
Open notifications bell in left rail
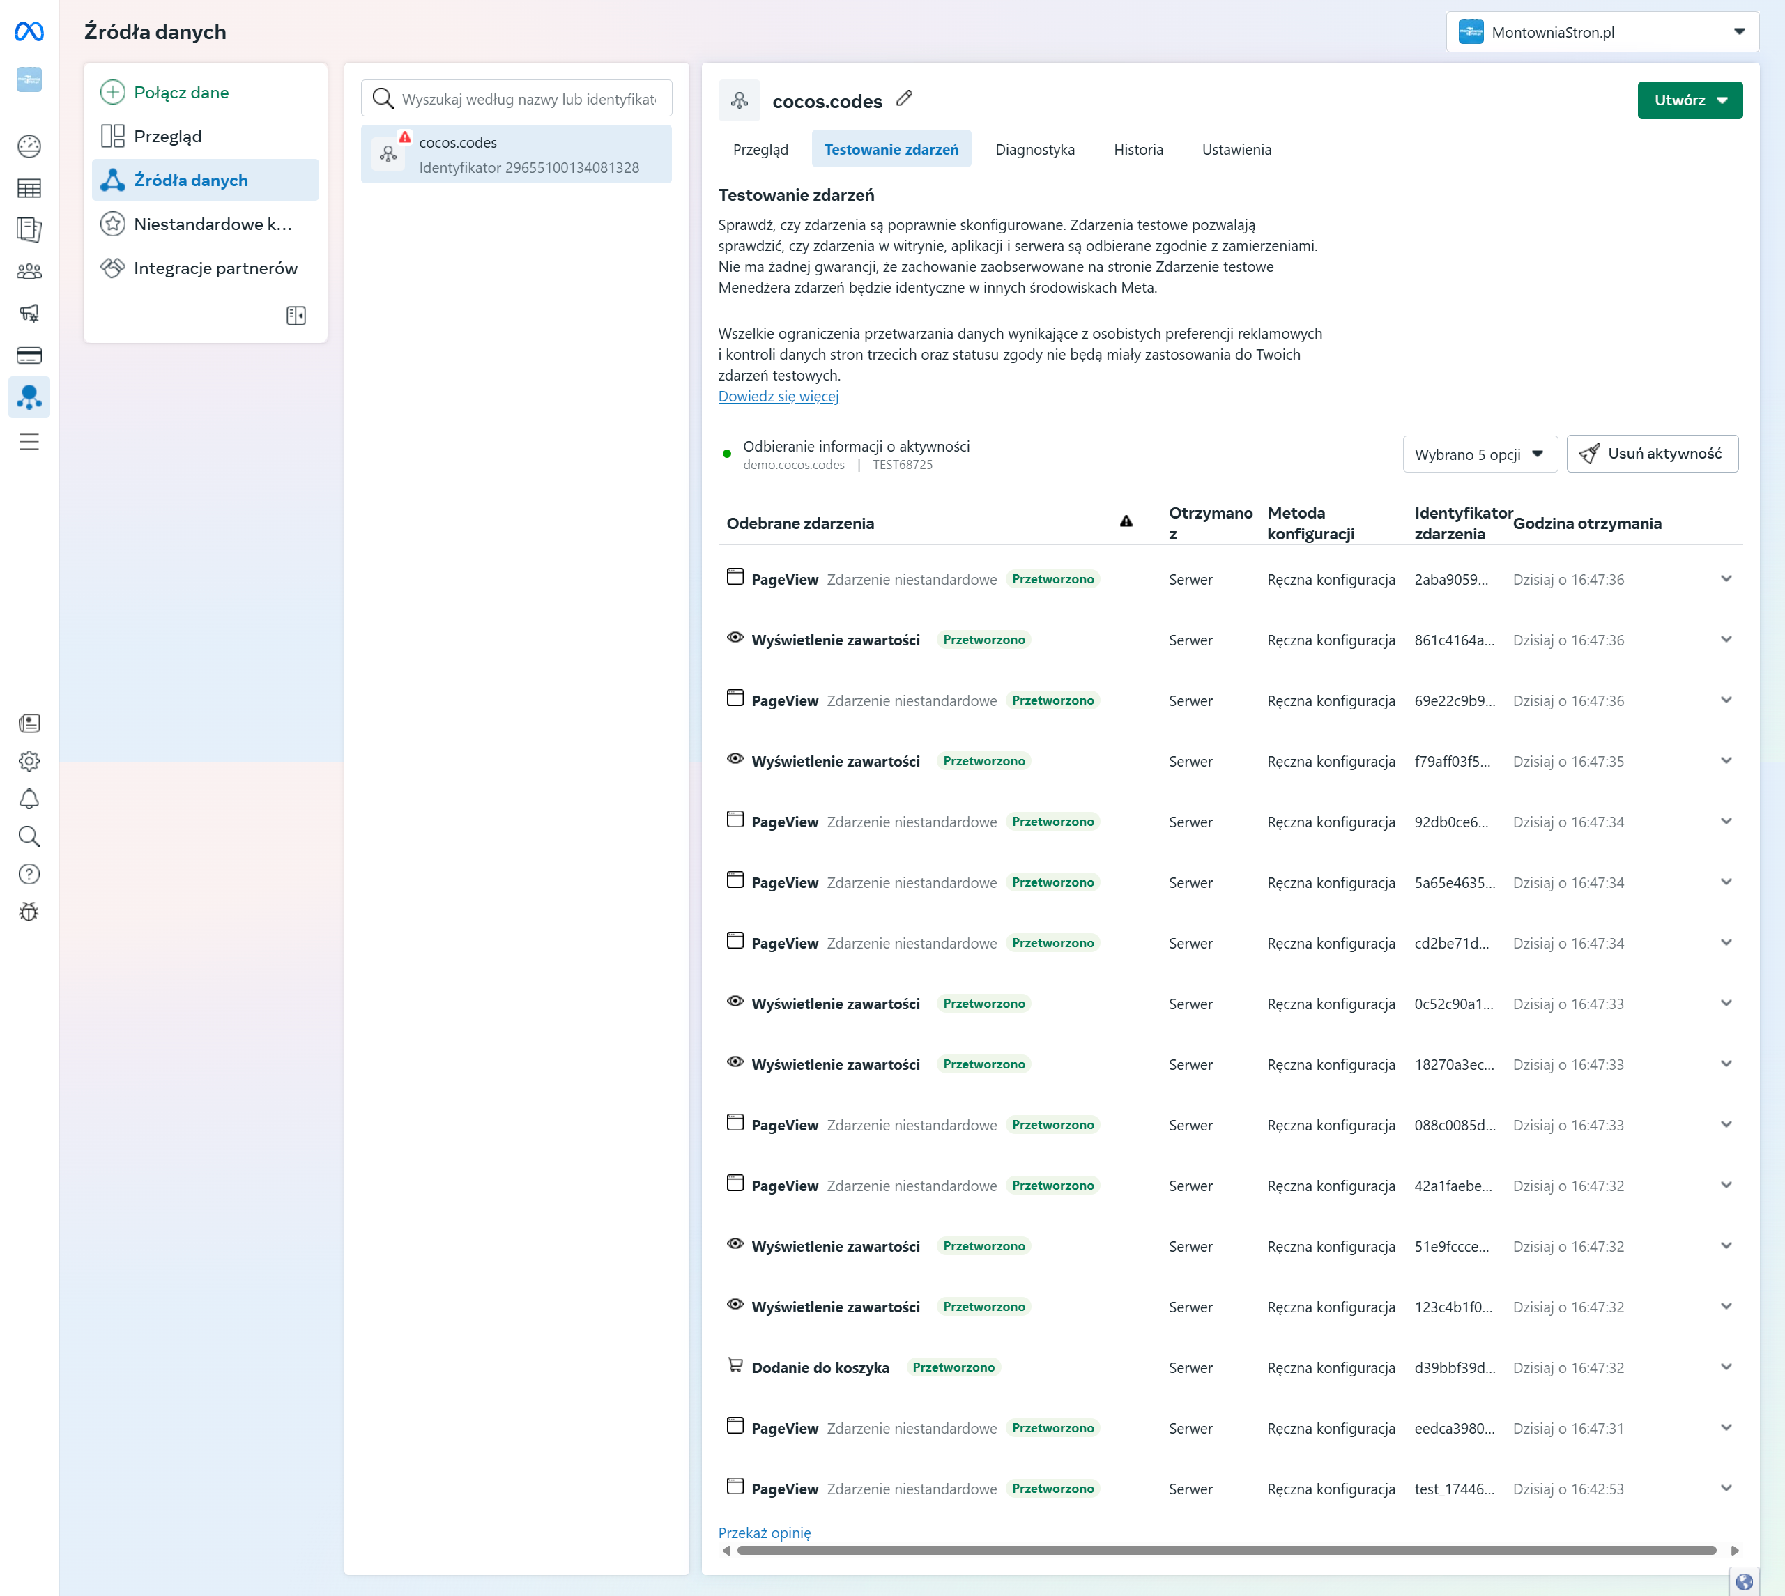[29, 799]
